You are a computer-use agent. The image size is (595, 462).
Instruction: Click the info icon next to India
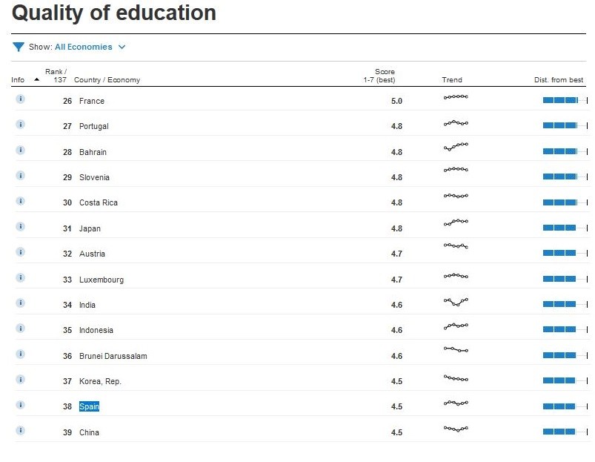(20, 303)
